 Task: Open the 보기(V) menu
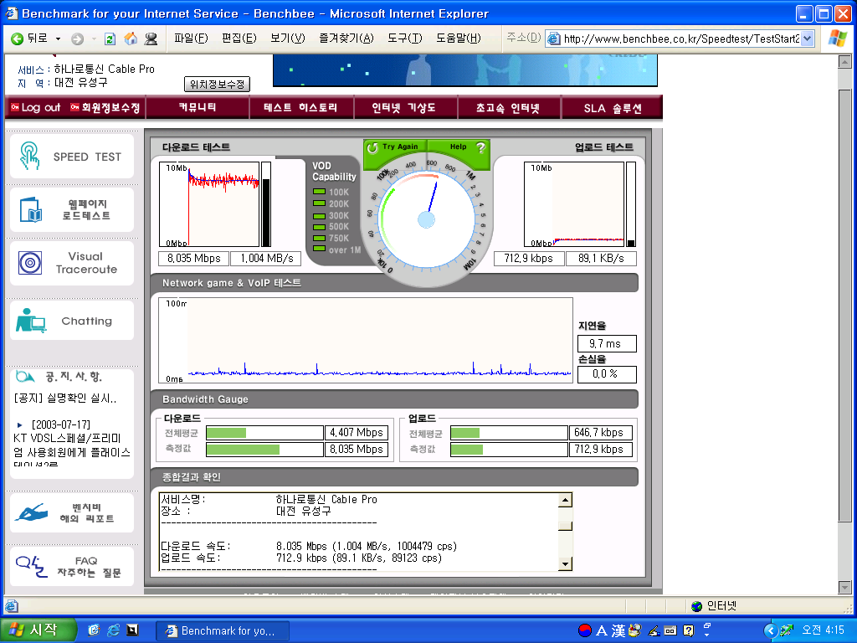click(288, 39)
